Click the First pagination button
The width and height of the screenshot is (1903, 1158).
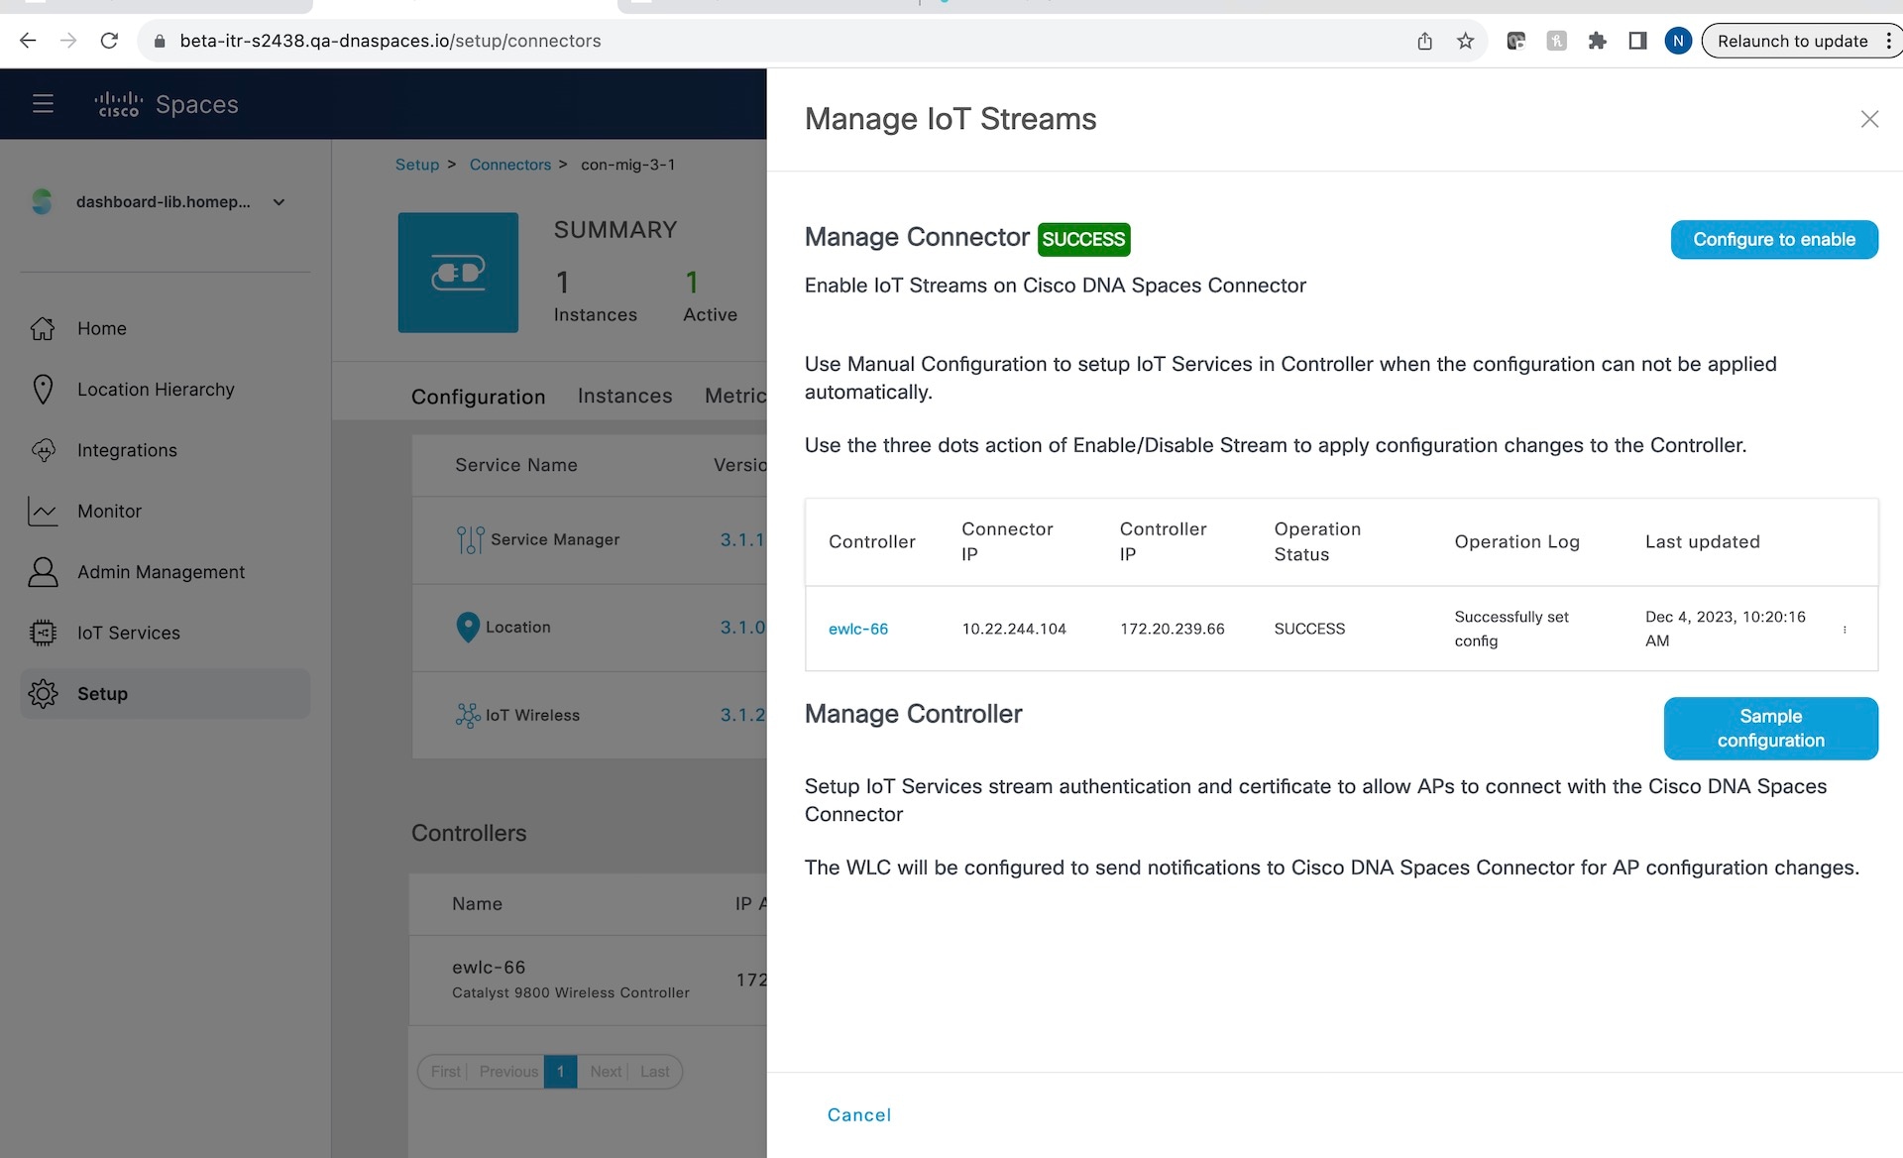[x=446, y=1072]
